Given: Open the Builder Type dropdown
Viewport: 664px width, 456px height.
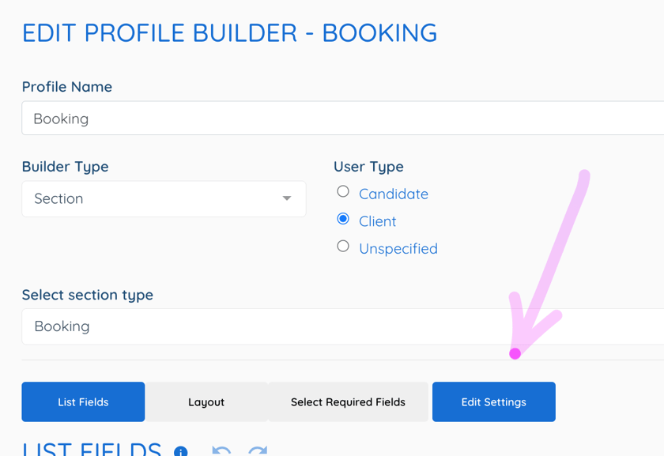Looking at the screenshot, I should coord(163,198).
